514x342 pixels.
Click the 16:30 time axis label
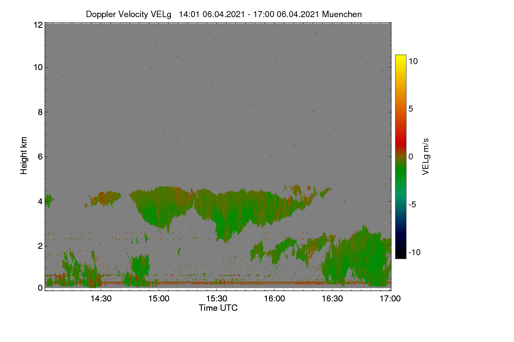click(x=332, y=299)
